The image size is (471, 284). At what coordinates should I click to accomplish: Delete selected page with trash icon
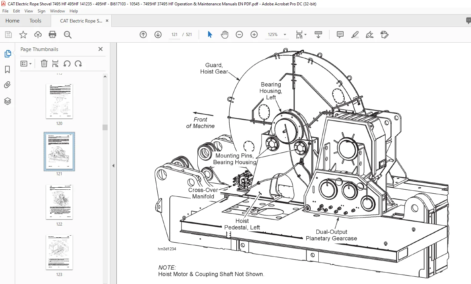tap(44, 63)
